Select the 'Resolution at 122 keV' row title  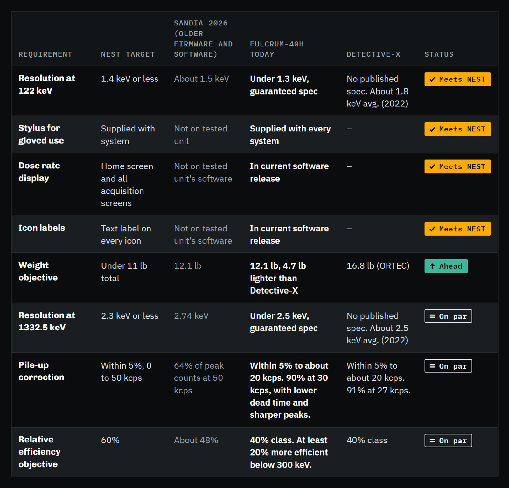(47, 84)
